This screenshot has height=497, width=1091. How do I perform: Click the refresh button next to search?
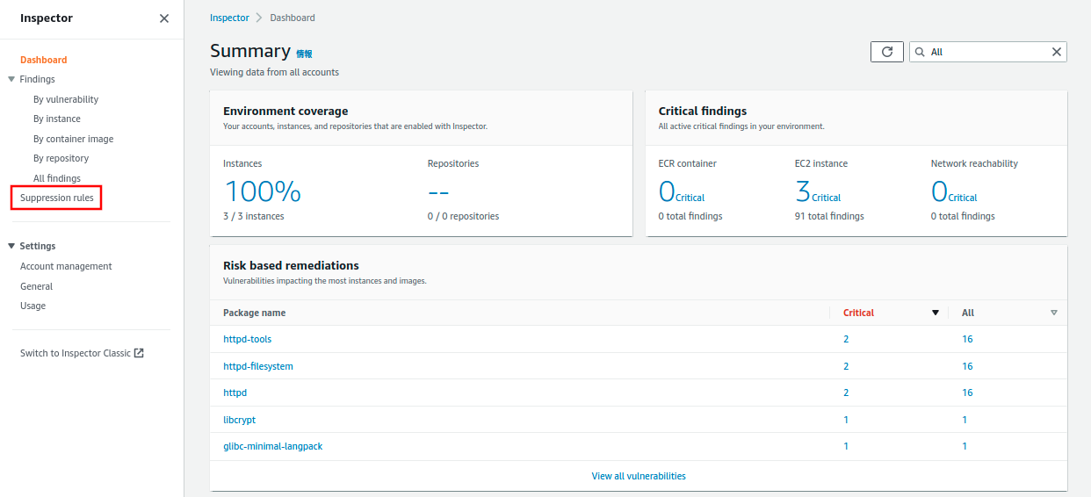tap(886, 52)
